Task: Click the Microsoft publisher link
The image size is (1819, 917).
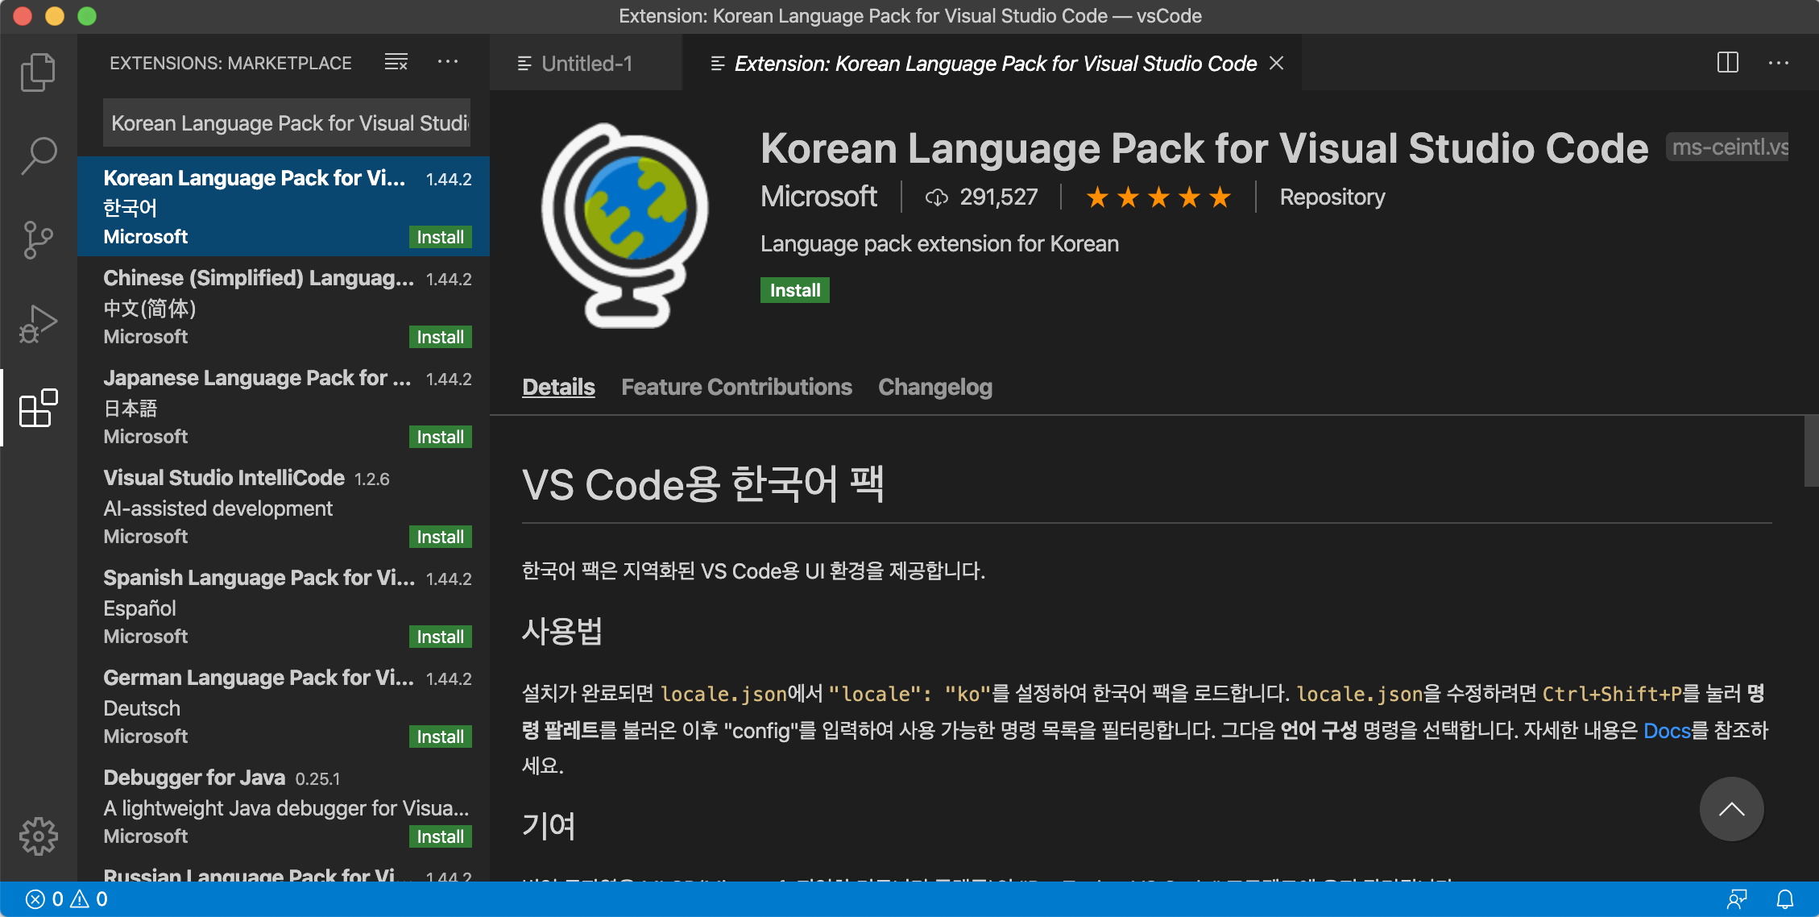Action: pyautogui.click(x=818, y=197)
